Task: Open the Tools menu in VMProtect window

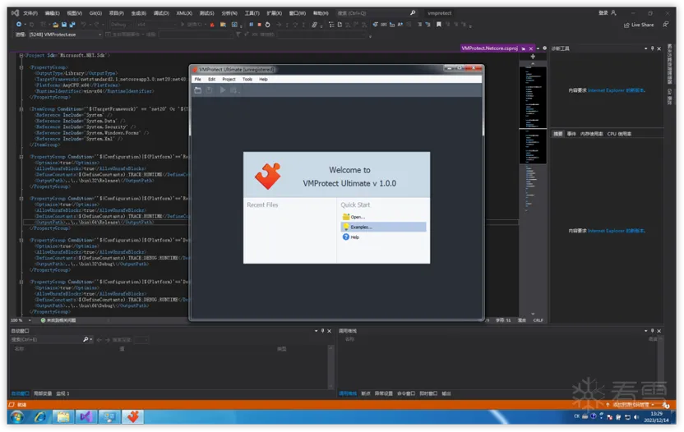Action: 247,80
